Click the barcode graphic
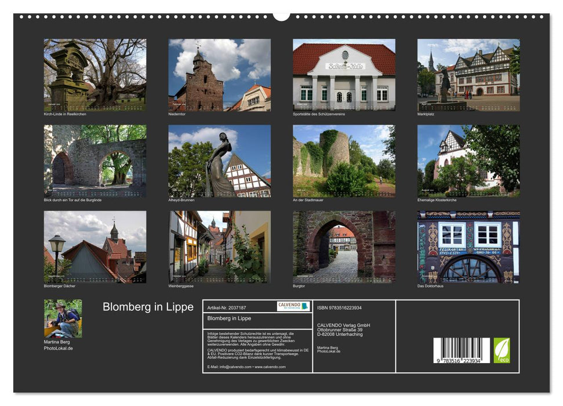Screen dimensions: 563x406 click(461, 350)
